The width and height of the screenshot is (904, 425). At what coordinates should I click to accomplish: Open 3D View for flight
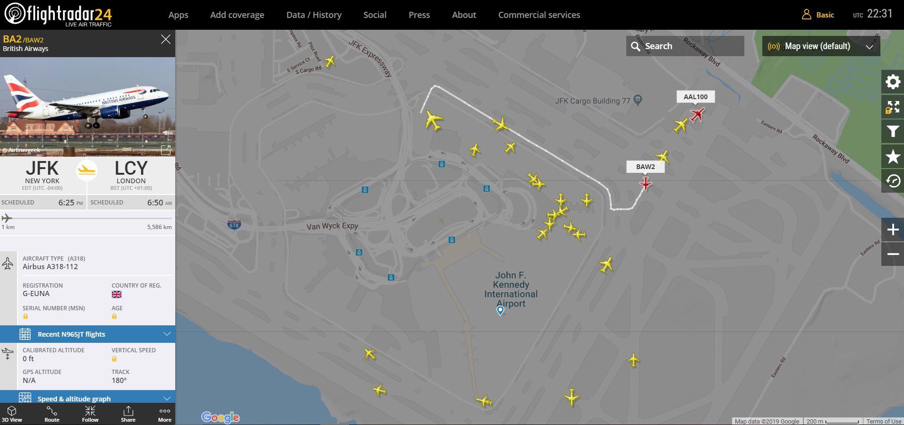12,414
